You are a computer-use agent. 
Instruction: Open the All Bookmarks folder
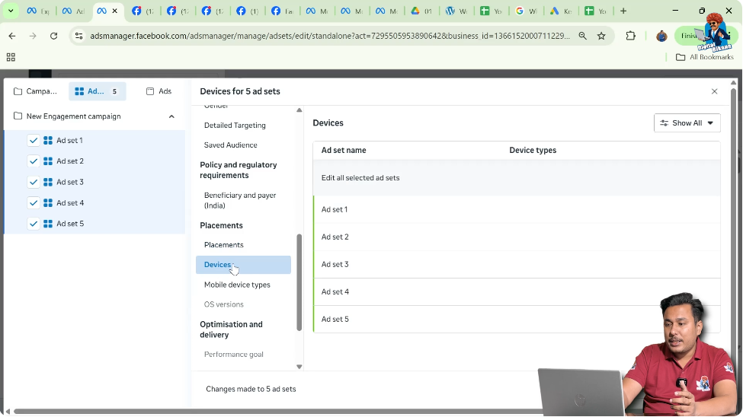click(705, 57)
